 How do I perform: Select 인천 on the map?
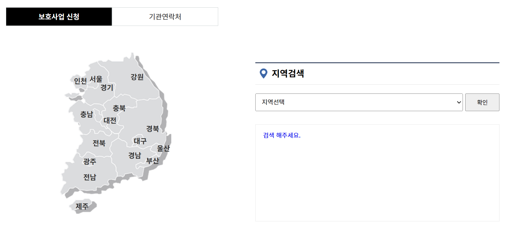click(x=80, y=81)
